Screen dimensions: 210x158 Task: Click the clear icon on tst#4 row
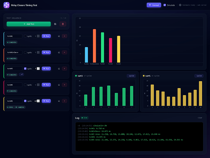tap(59, 85)
